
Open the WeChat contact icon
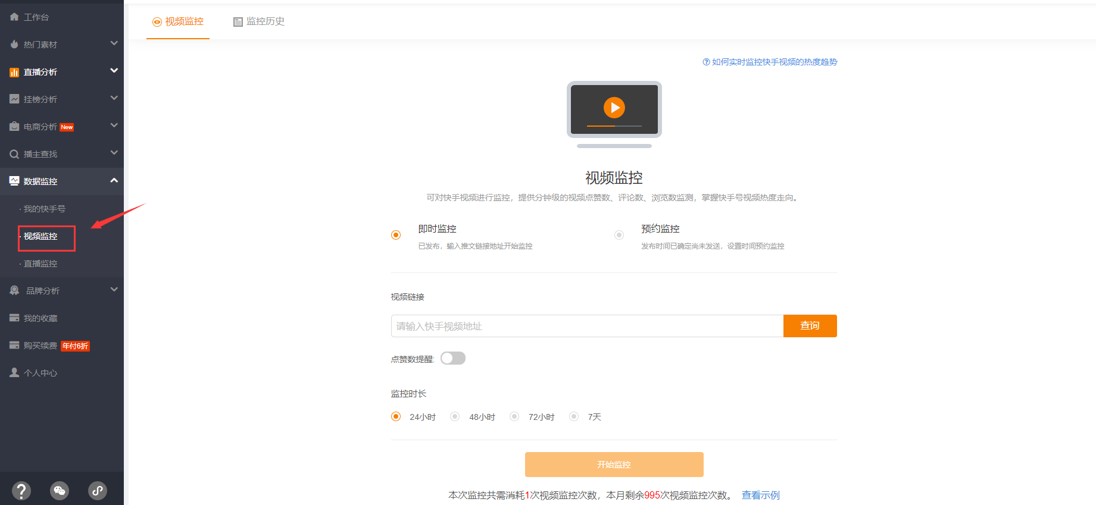(60, 491)
